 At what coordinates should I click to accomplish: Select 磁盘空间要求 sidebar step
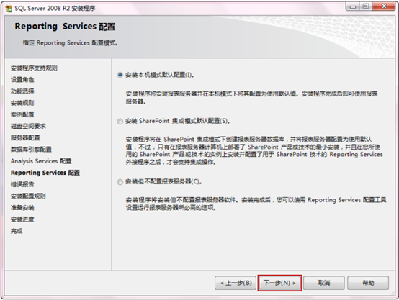[28, 126]
